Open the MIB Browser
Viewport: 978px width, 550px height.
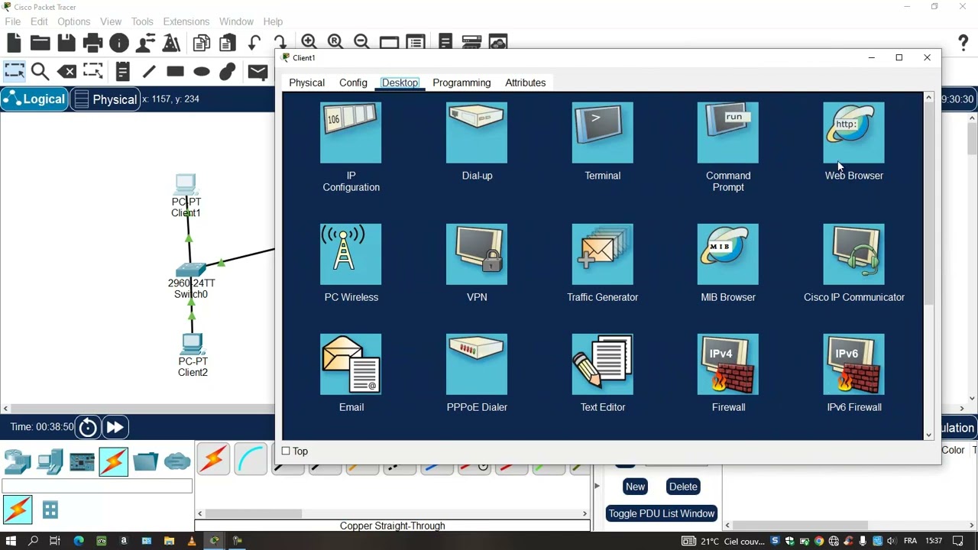tap(728, 263)
